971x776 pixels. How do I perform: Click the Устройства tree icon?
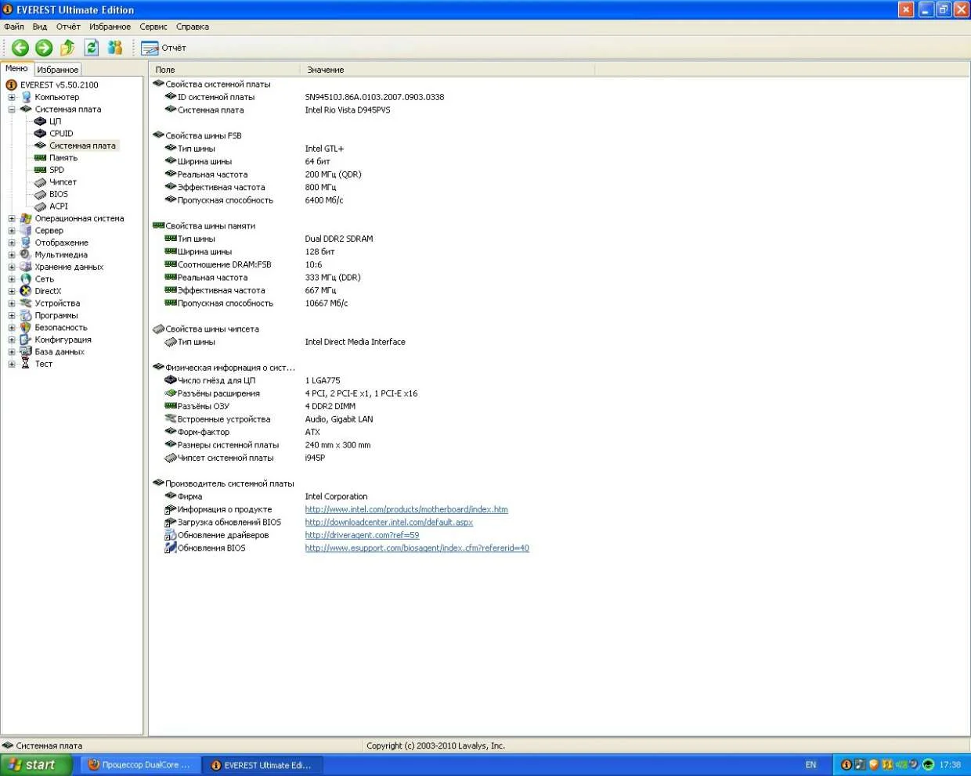[x=26, y=304]
